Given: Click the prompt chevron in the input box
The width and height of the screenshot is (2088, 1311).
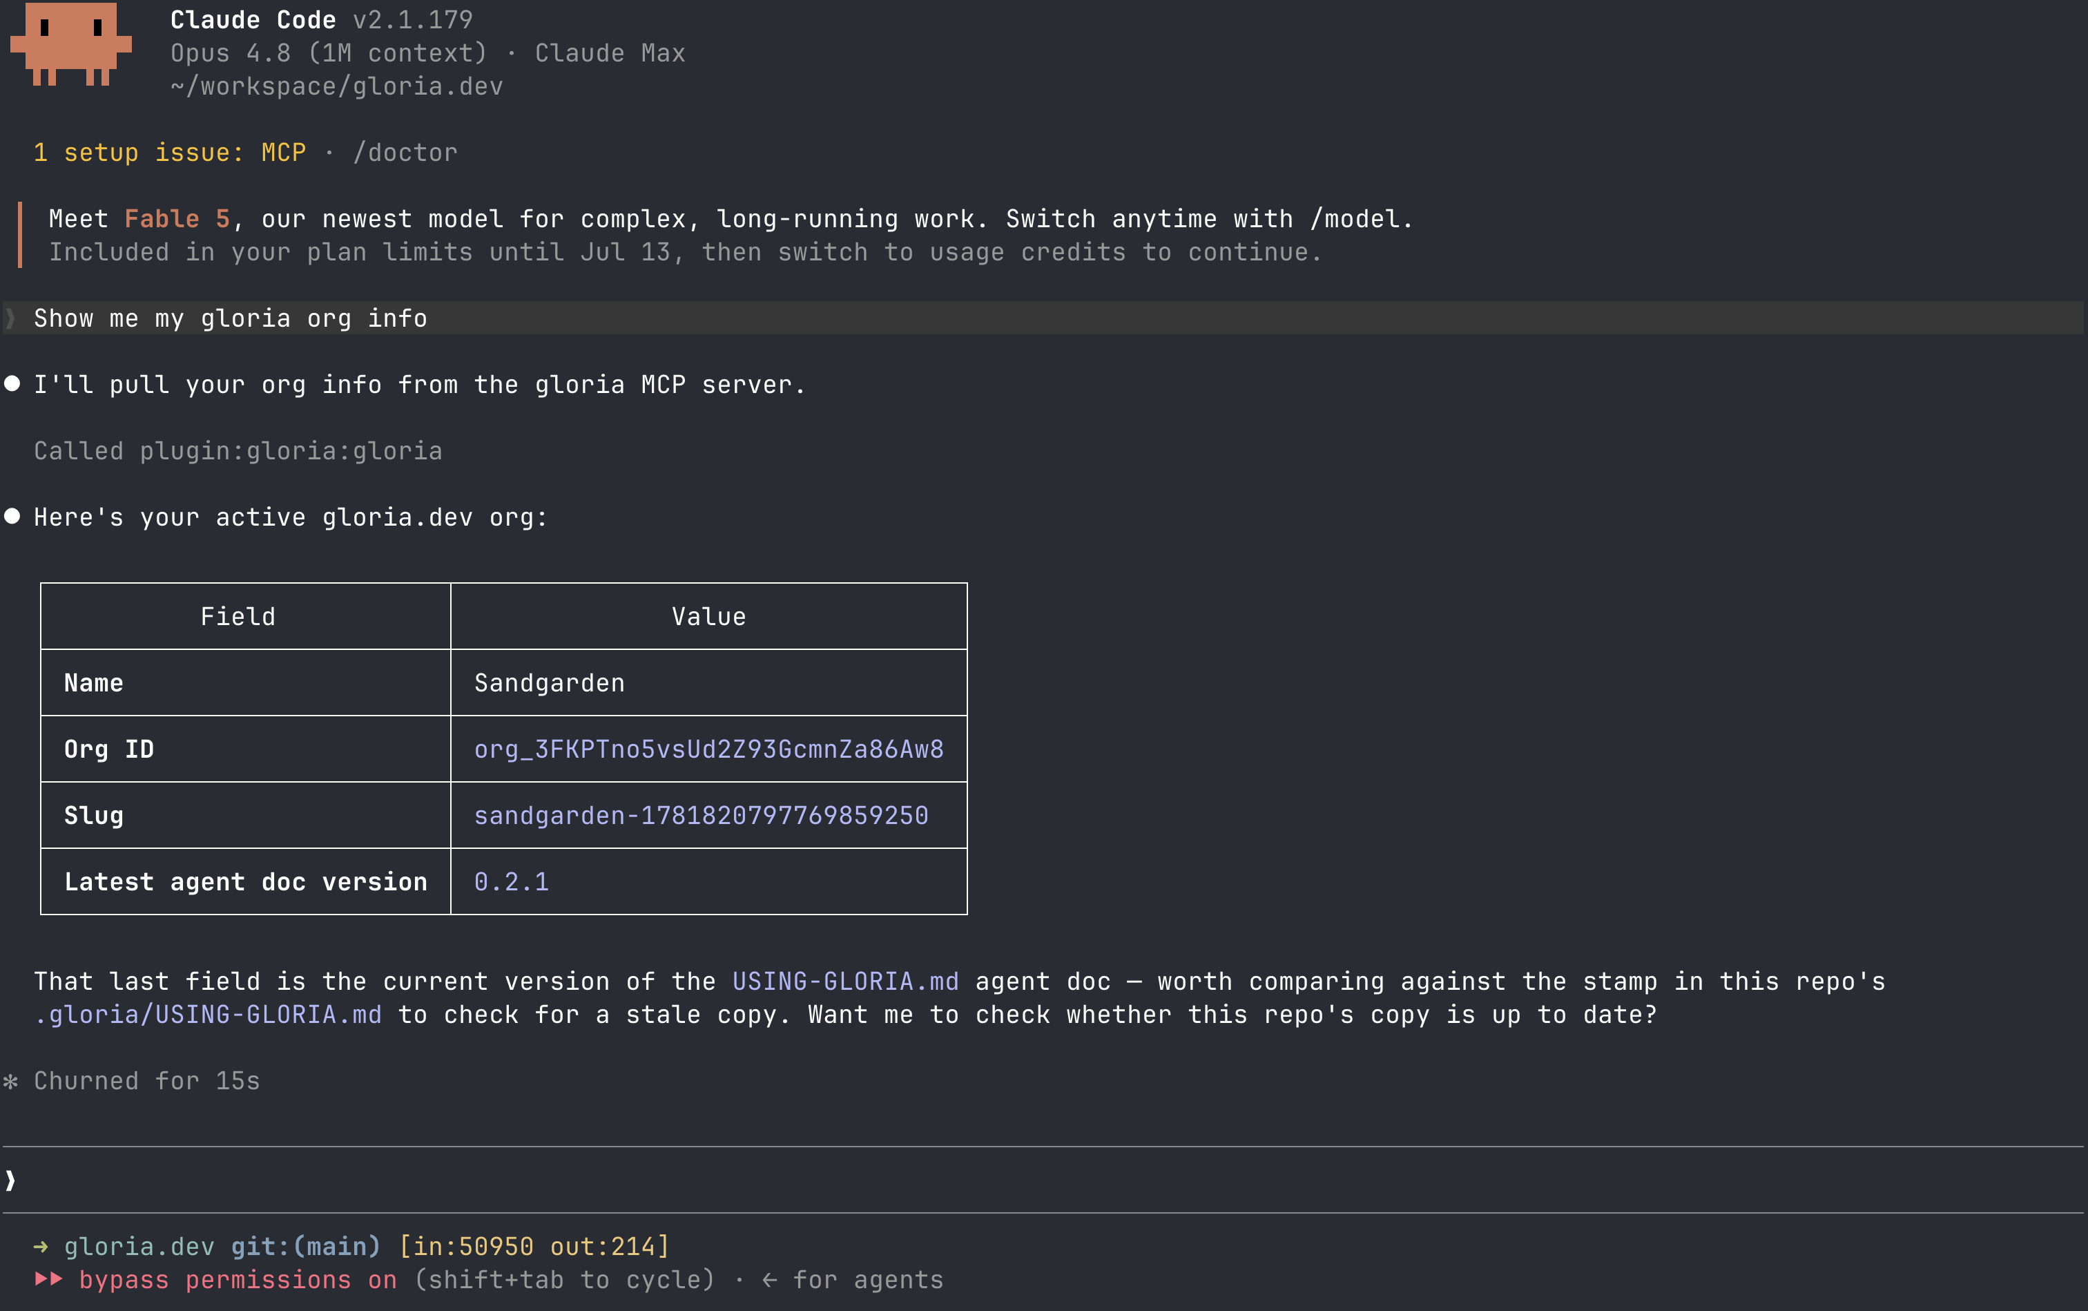Looking at the screenshot, I should (10, 1180).
